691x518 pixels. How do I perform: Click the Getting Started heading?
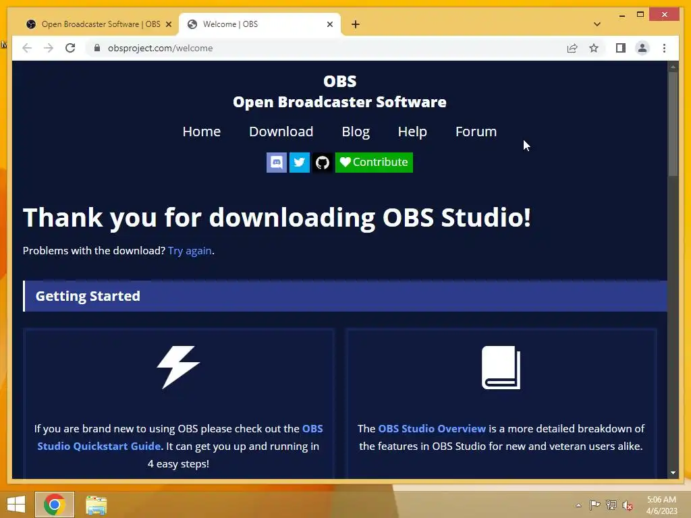[88, 296]
